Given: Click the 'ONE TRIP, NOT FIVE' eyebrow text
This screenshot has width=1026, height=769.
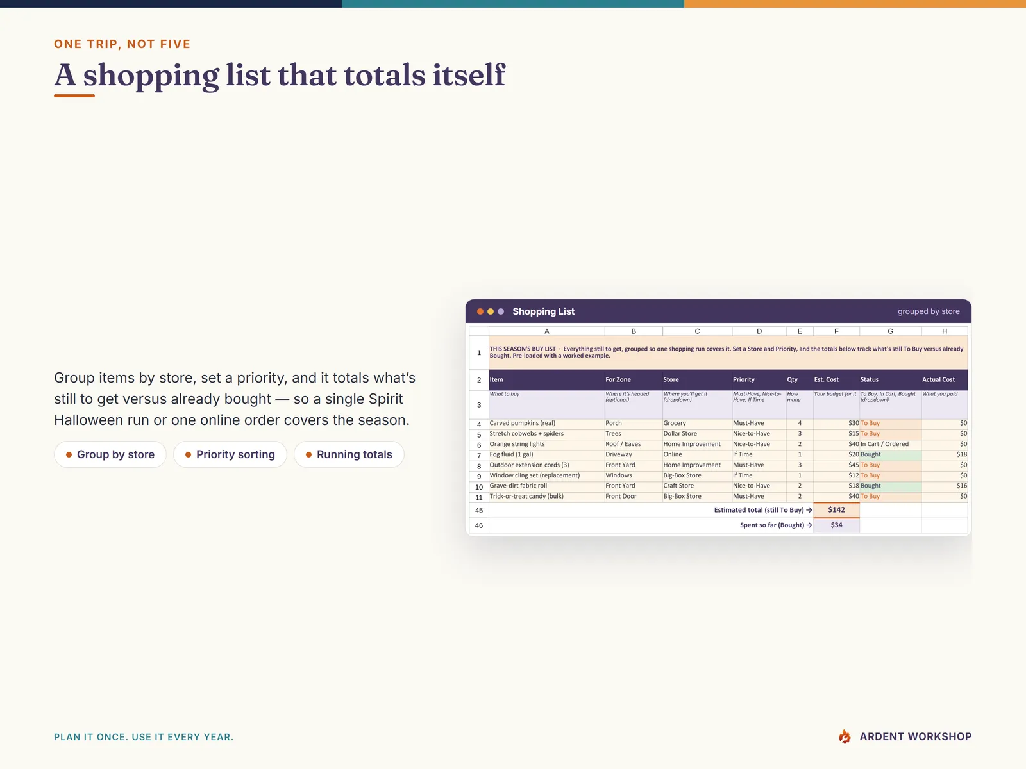Looking at the screenshot, I should point(122,44).
